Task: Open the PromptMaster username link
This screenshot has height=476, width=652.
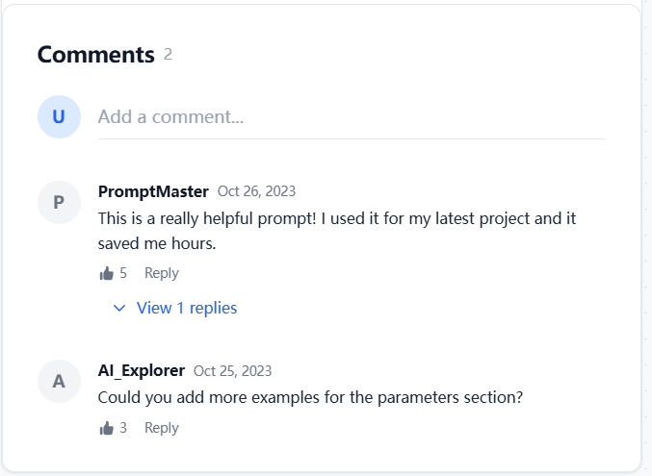Action: (x=153, y=191)
